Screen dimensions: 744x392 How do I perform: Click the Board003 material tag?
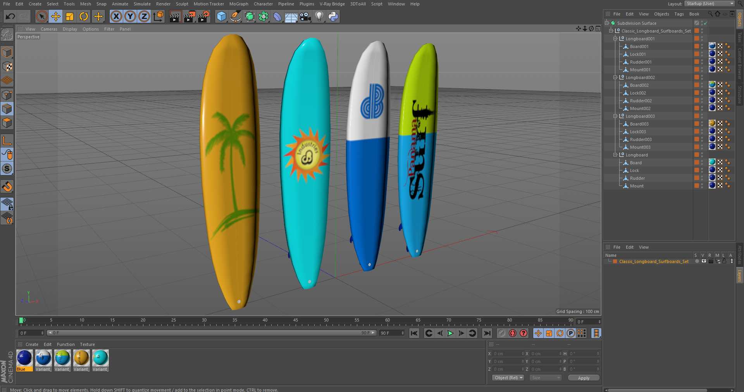pos(712,123)
